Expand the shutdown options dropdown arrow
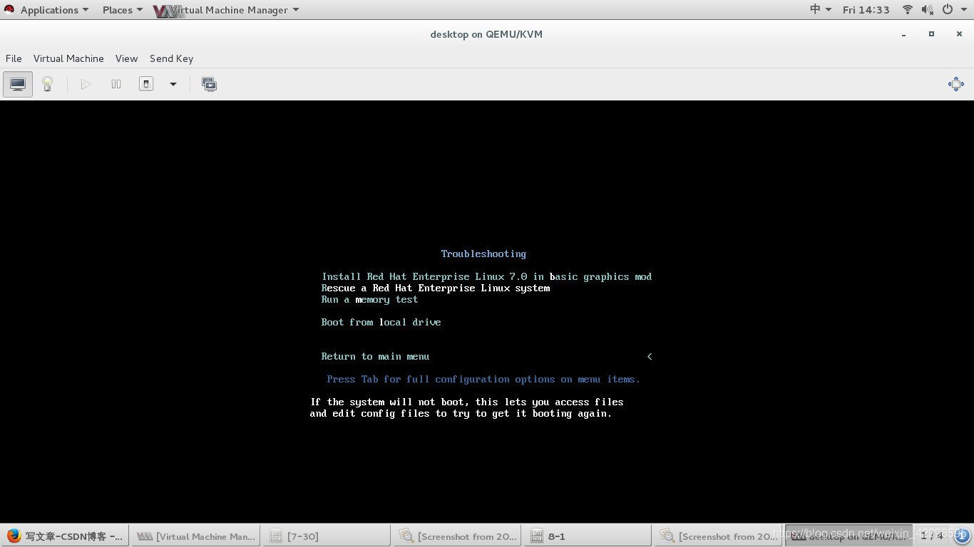Screen dimensions: 974x547 (x=173, y=84)
